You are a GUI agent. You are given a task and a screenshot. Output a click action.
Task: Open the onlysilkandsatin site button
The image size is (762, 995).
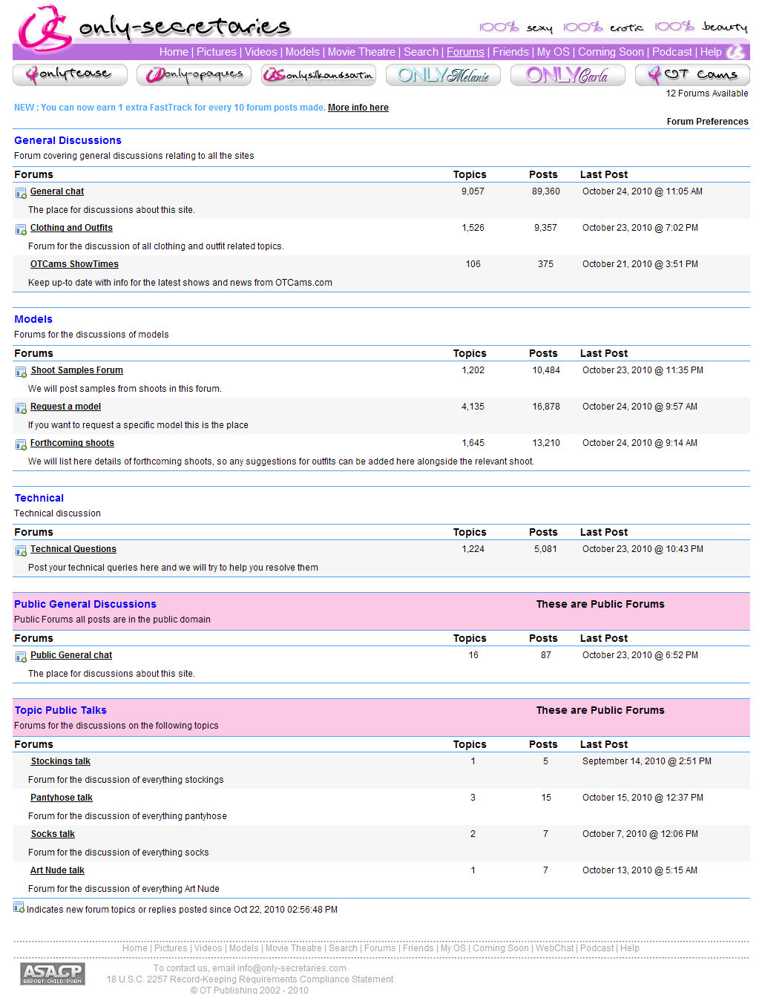tap(319, 75)
